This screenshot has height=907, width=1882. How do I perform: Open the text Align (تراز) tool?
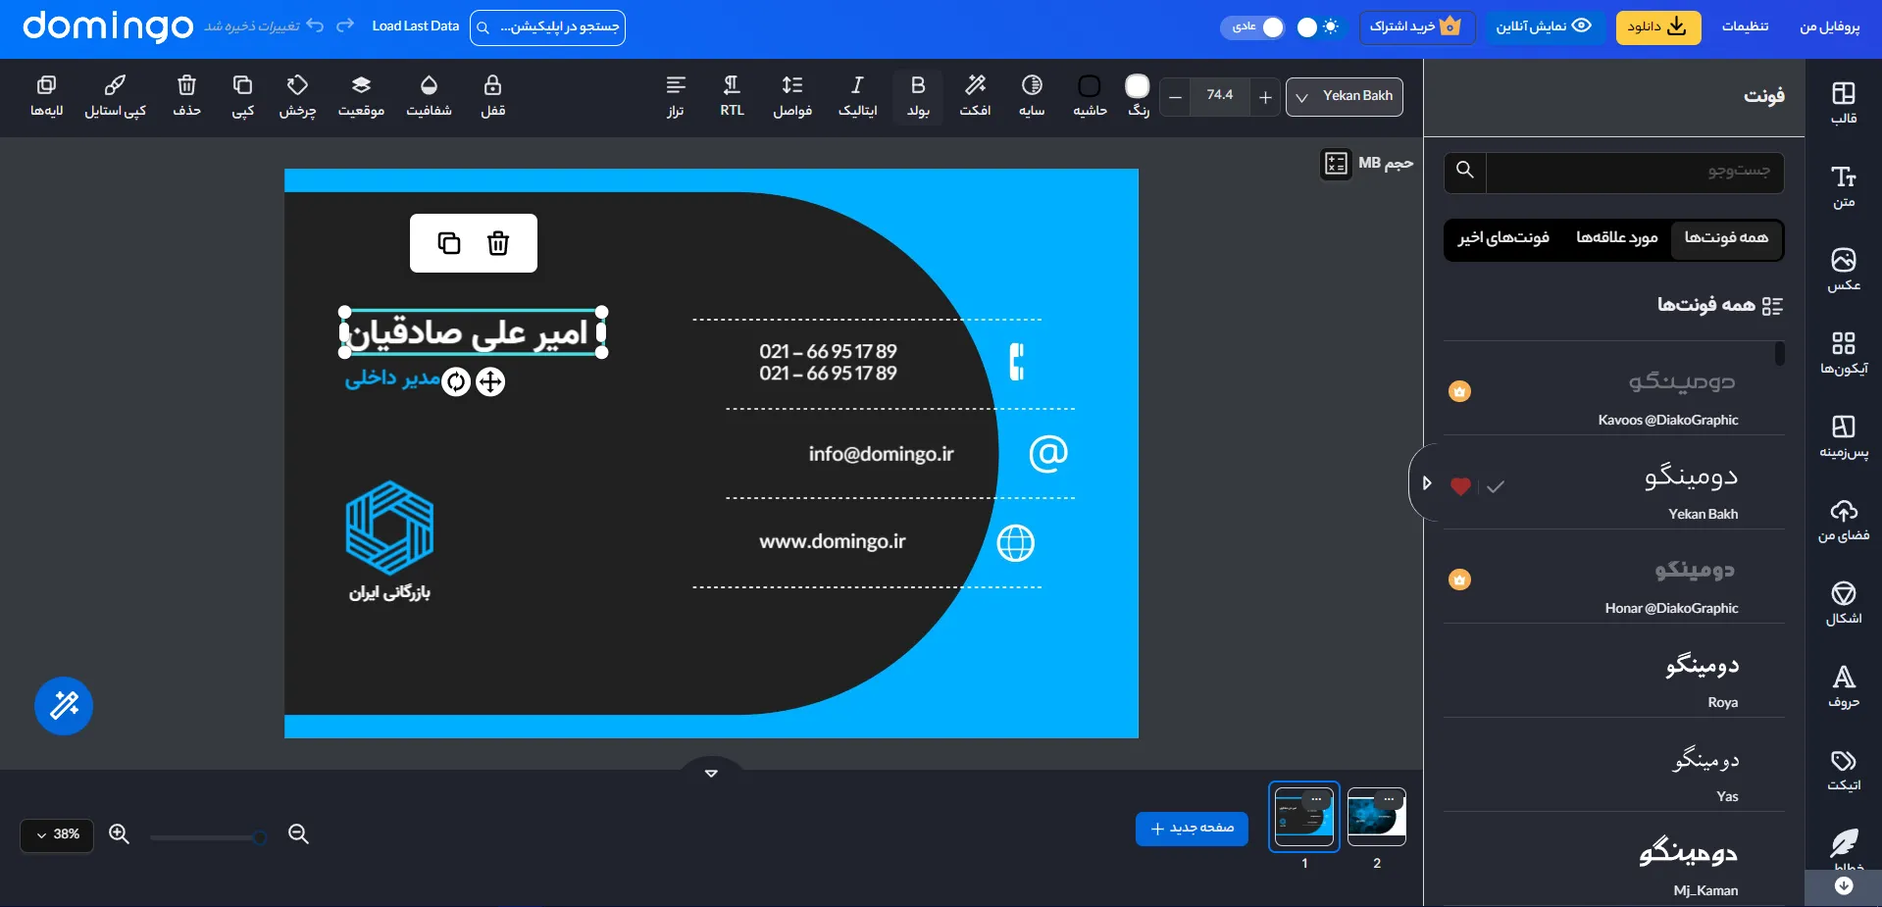pyautogui.click(x=676, y=96)
